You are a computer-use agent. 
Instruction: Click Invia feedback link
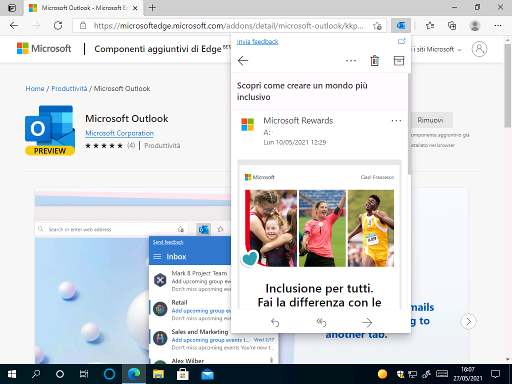point(257,42)
